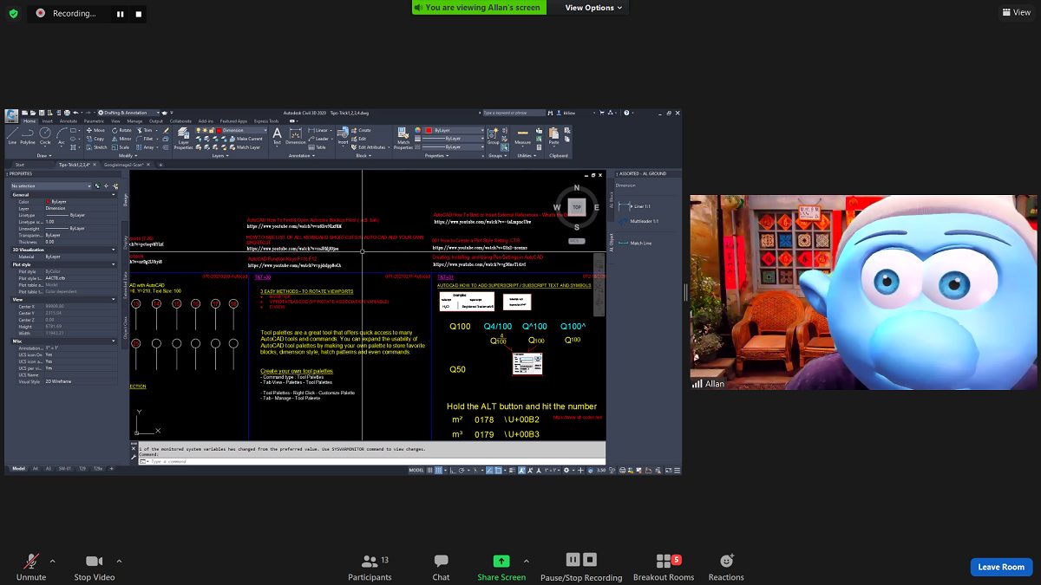Open the ByLayer color dropdown in Properties panel
1041x585 pixels.
pos(454,130)
